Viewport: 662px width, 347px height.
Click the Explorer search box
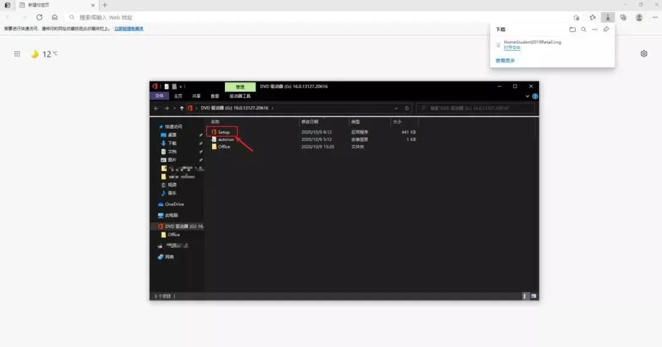[476, 108]
